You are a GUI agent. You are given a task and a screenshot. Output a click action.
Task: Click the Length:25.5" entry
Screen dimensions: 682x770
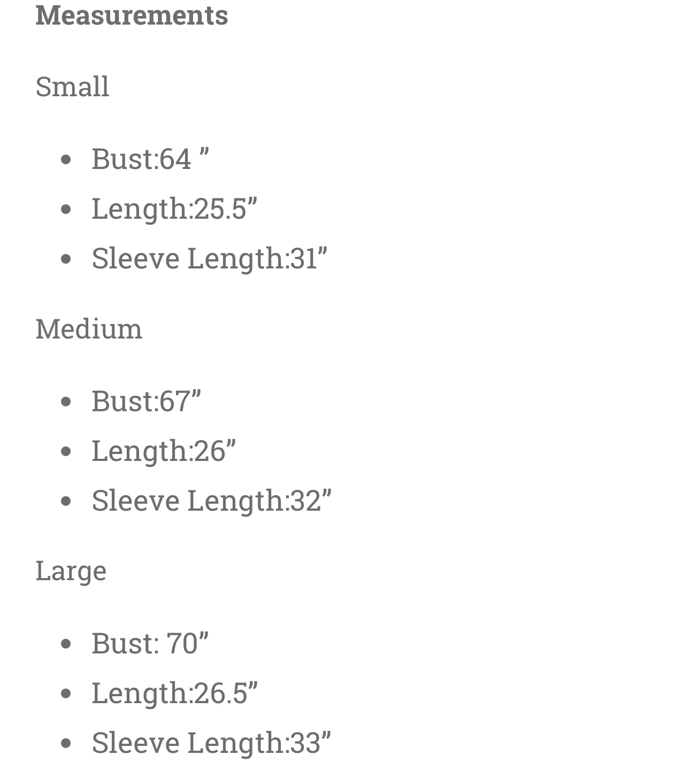174,209
